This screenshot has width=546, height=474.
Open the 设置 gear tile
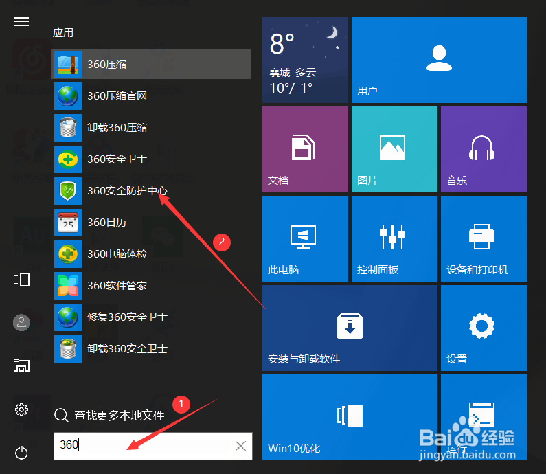click(484, 328)
